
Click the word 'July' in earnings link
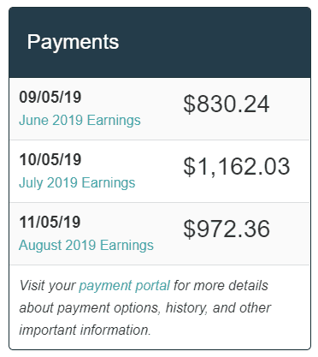pos(31,182)
